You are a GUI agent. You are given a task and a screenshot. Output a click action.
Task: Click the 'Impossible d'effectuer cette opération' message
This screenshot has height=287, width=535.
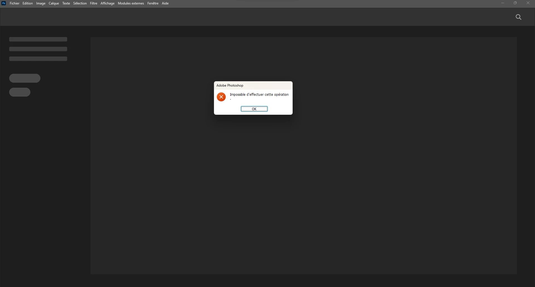(x=259, y=95)
